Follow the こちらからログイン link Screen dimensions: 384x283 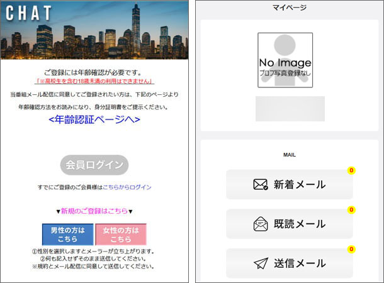point(127,187)
